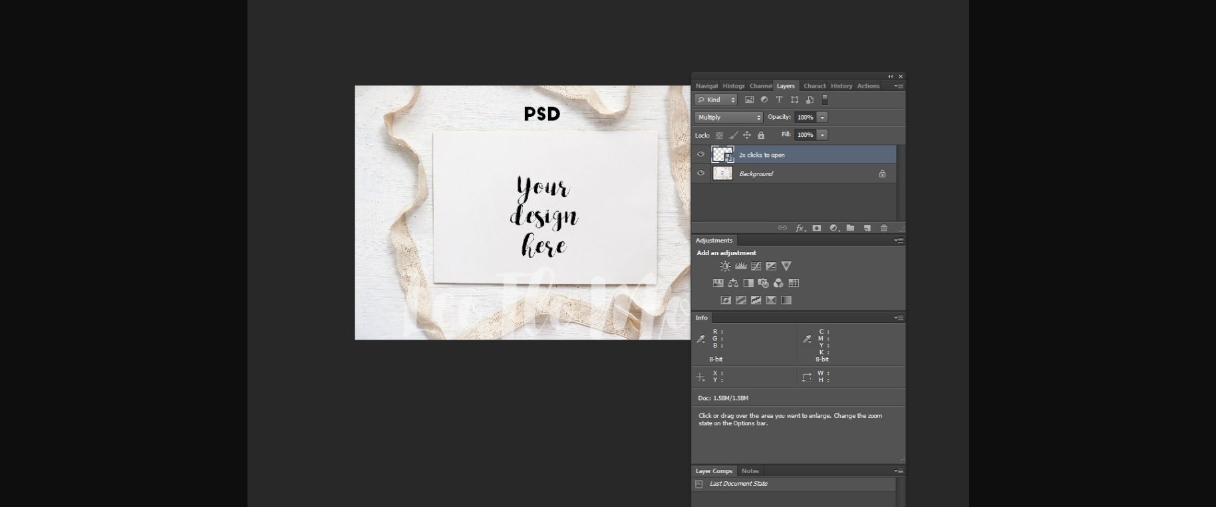Create a new group folder
This screenshot has height=507, width=1216.
pyautogui.click(x=850, y=228)
